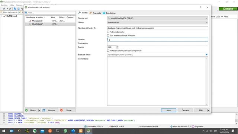Create a session with the Nueva button
Image resolution: width=238 pixels, height=134 pixels.
coord(32,110)
